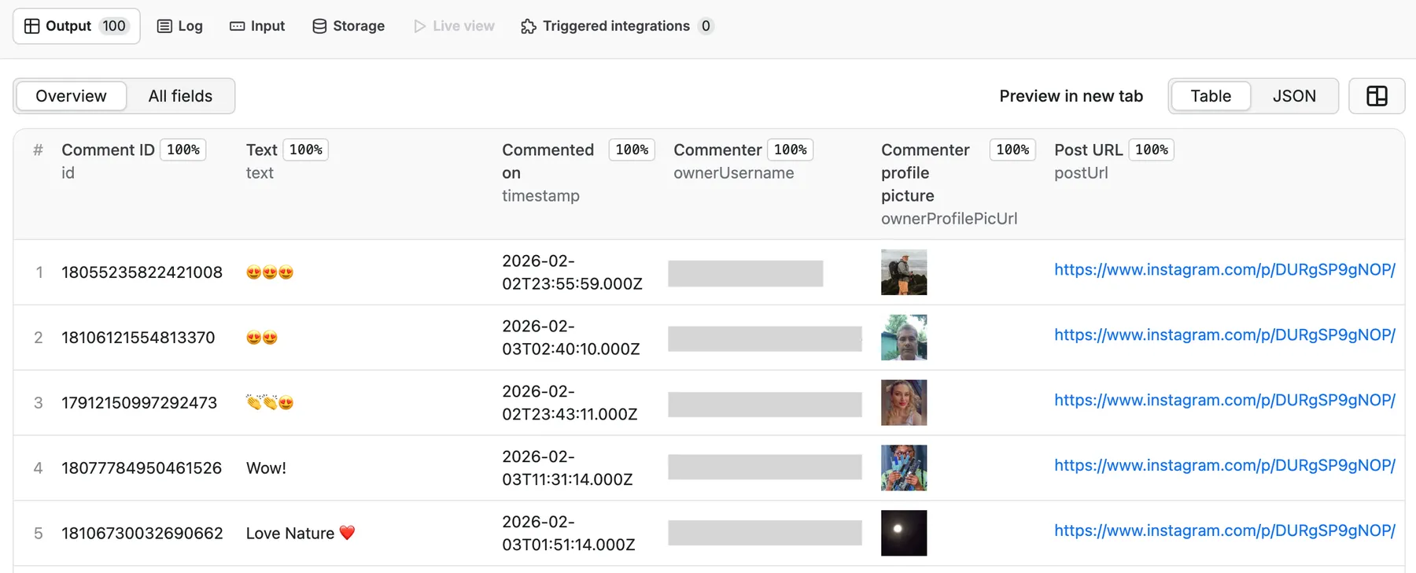Click the clapping hands emoji comment
This screenshot has width=1416, height=573.
270,403
